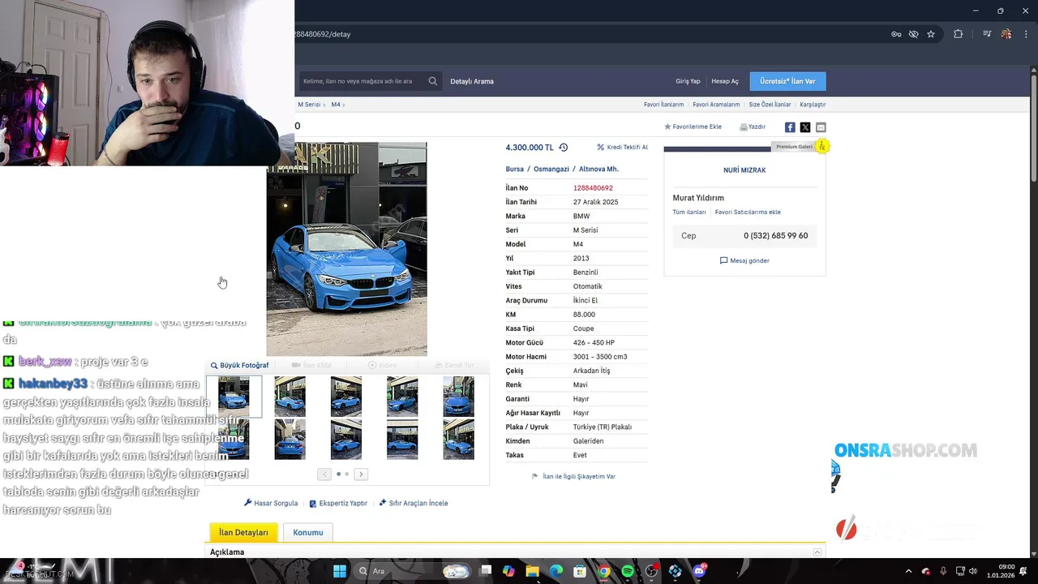The width and height of the screenshot is (1038, 584).
Task: Select rear-view car thumbnail in bottom row
Action: tap(290, 440)
